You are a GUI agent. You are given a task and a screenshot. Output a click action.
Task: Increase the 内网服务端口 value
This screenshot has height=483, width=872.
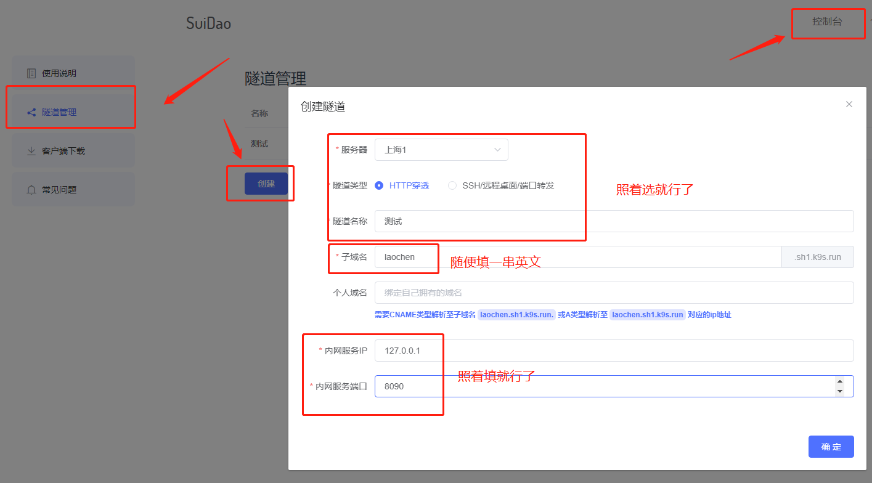tap(839, 381)
